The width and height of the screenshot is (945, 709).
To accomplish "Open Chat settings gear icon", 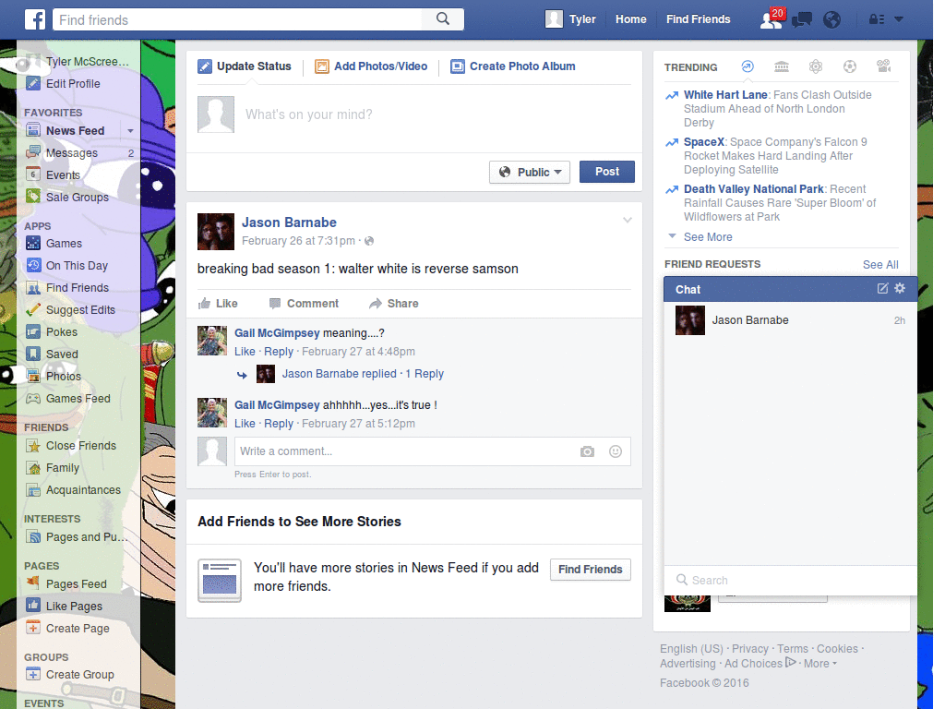I will pyautogui.click(x=900, y=288).
